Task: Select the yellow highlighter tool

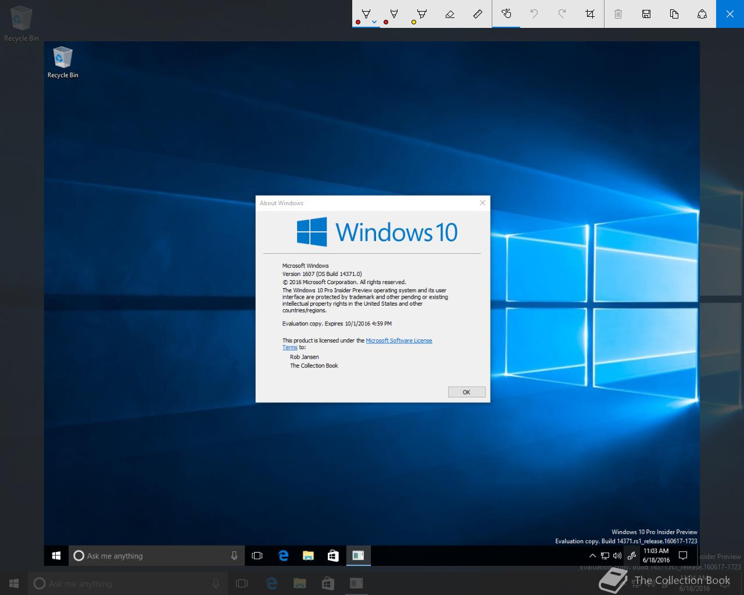Action: point(421,13)
